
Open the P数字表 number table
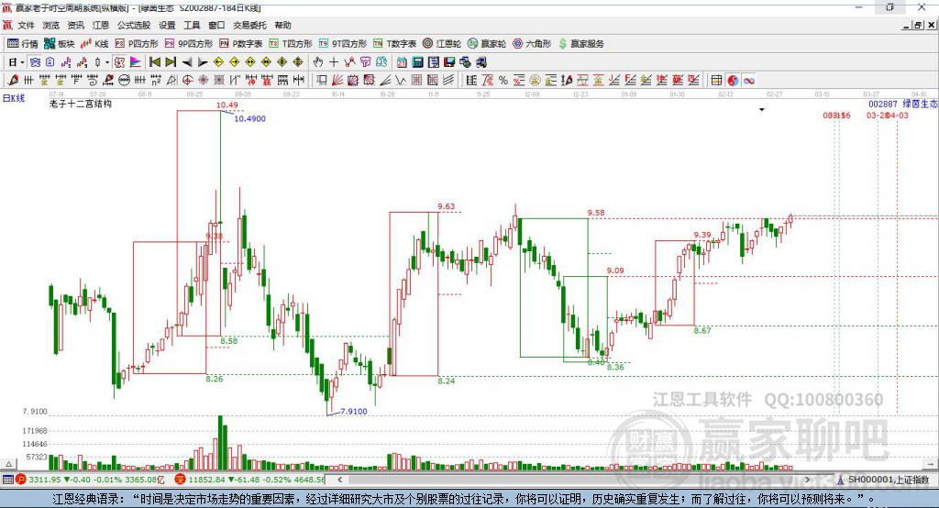pyautogui.click(x=241, y=44)
